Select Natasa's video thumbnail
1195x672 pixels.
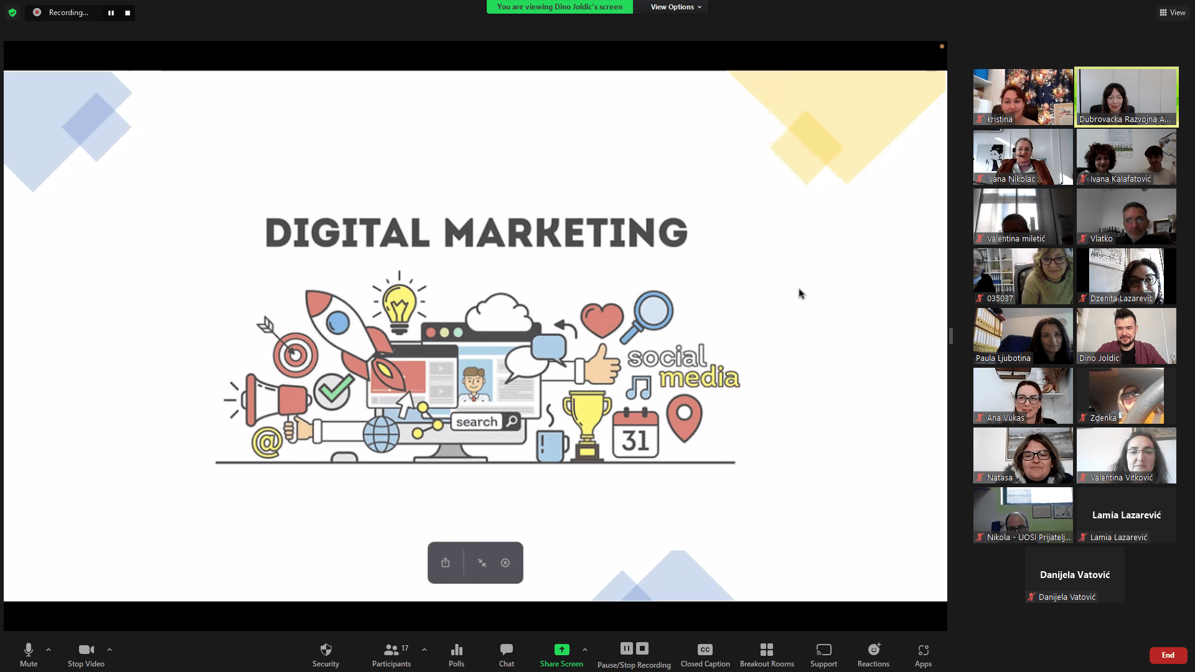(1023, 455)
